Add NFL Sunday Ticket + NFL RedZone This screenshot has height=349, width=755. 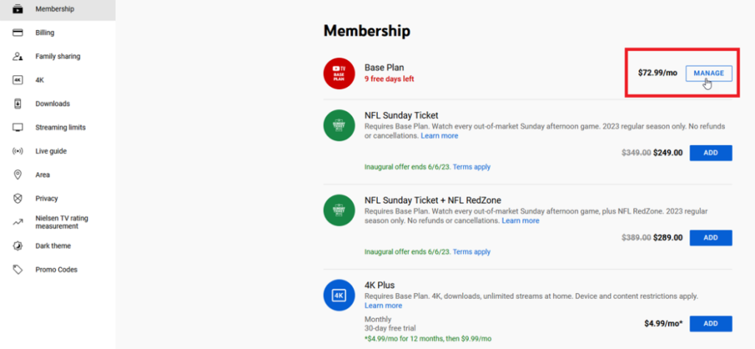(x=710, y=238)
